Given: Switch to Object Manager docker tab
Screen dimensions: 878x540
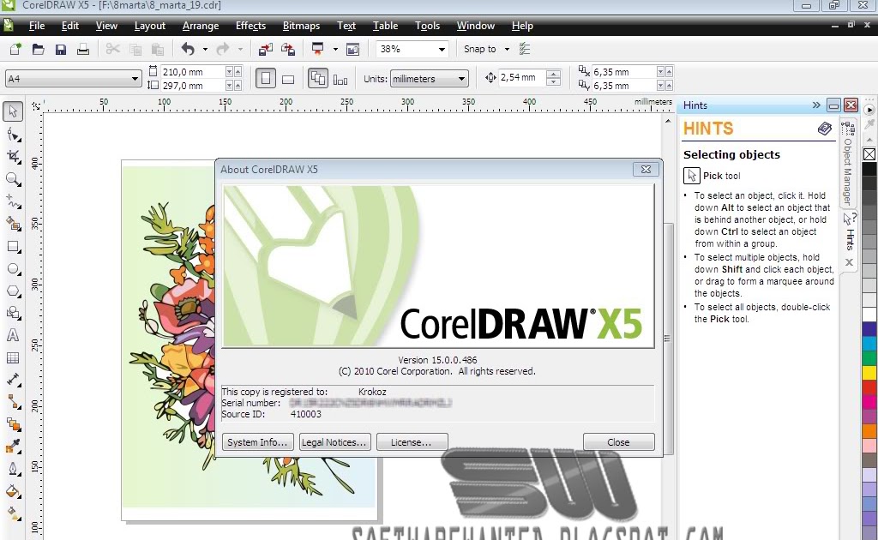Looking at the screenshot, I should pos(848,165).
